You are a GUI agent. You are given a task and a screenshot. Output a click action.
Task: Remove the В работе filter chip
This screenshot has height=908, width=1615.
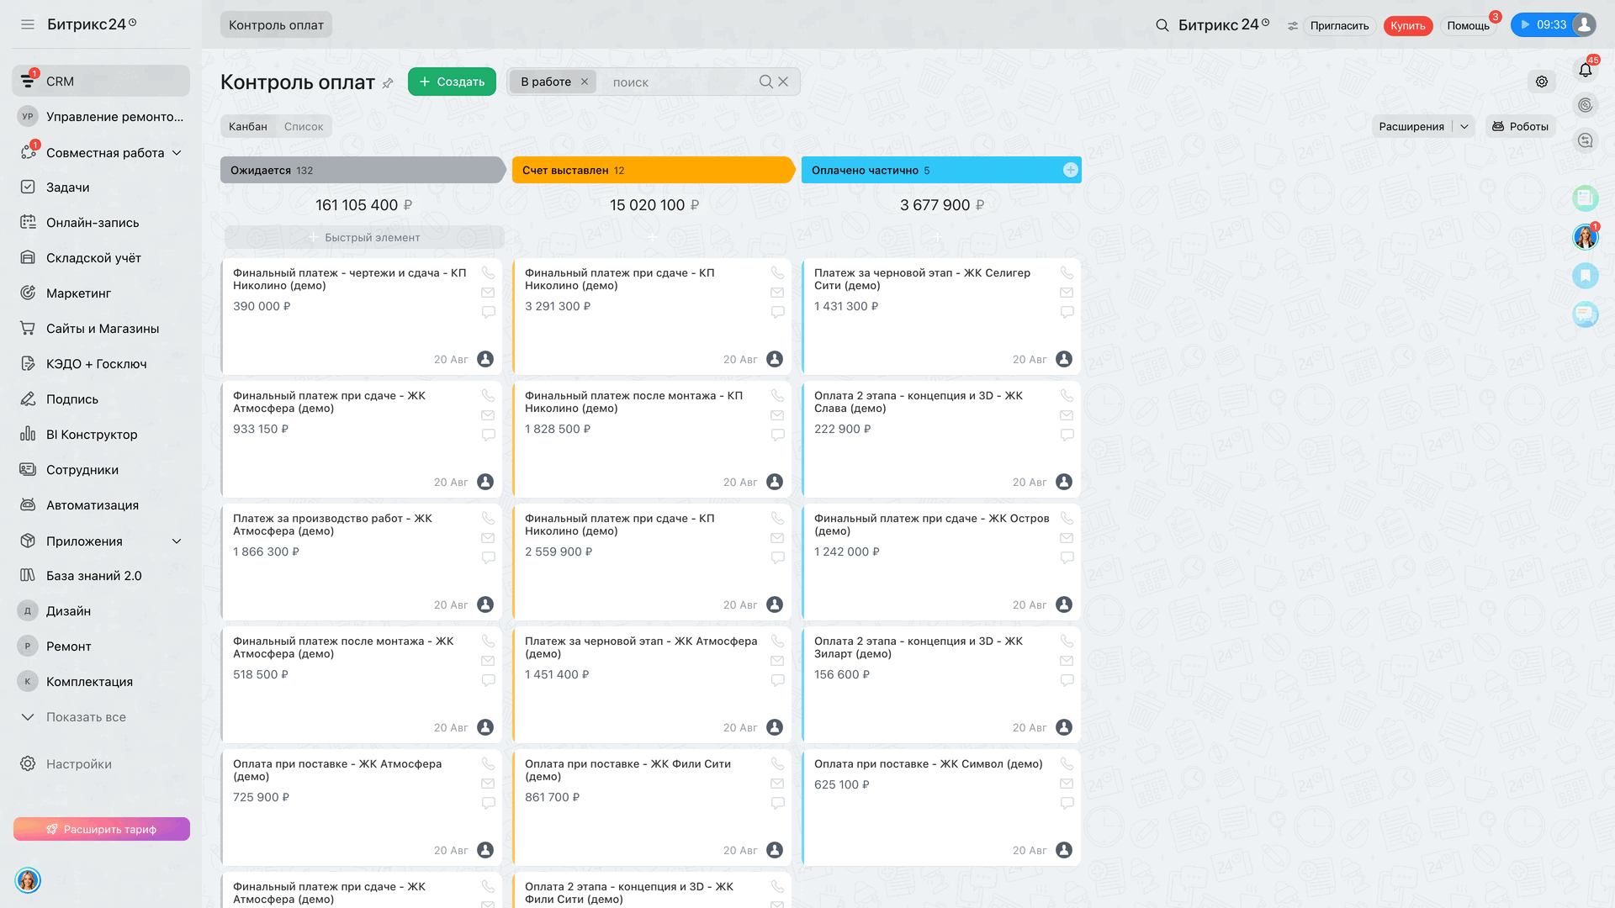click(585, 82)
